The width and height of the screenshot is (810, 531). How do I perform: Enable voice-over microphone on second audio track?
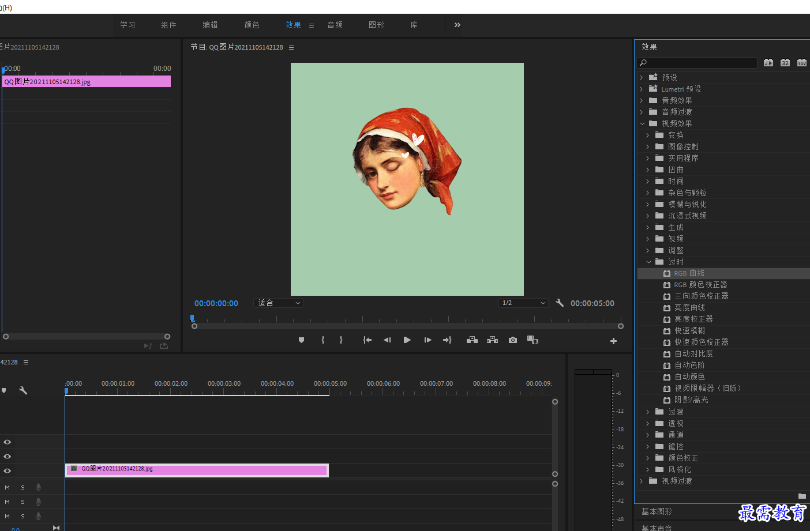coord(39,502)
